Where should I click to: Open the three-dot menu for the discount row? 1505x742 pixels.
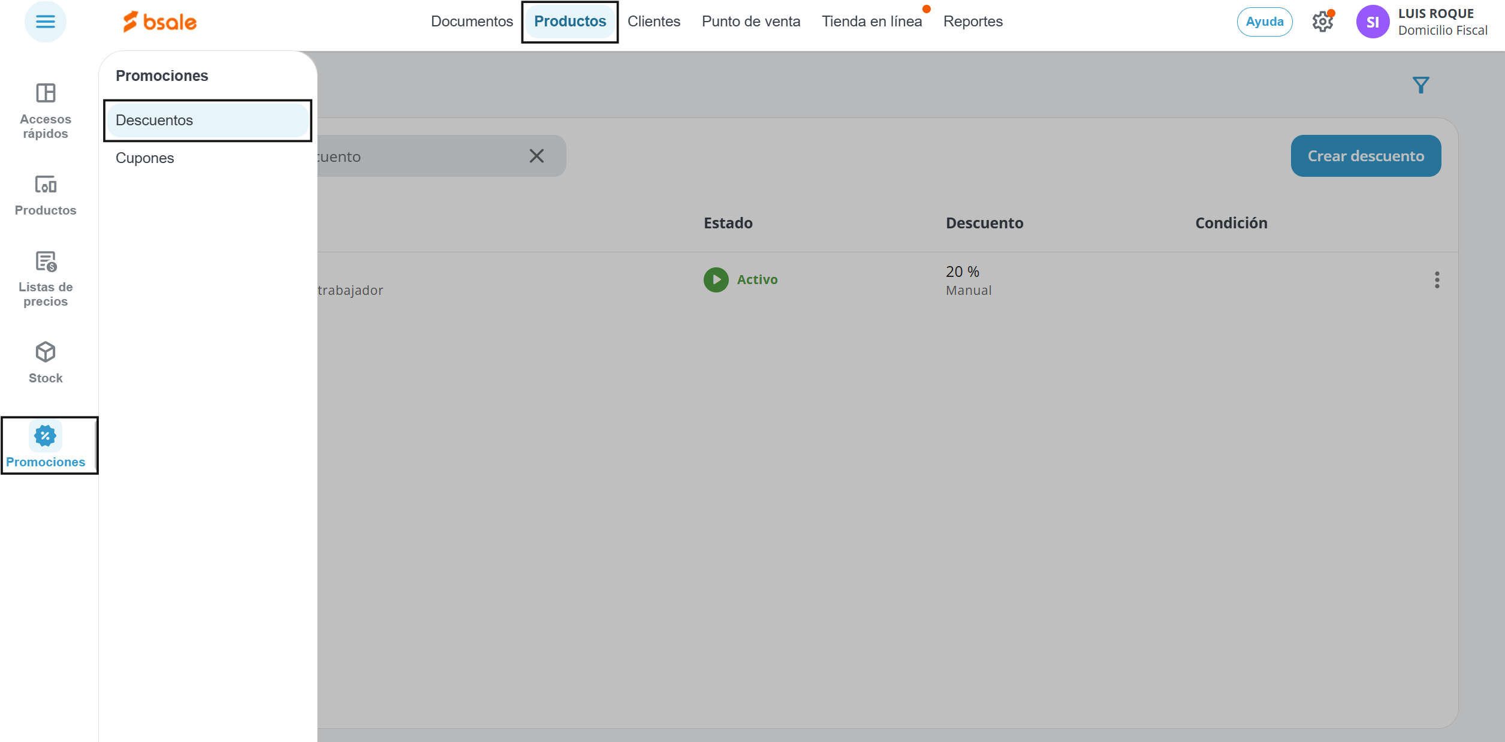coord(1437,280)
